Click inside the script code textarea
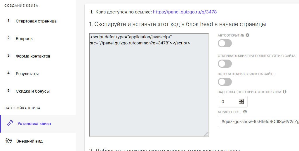This screenshot has height=151, width=299. point(149,85)
